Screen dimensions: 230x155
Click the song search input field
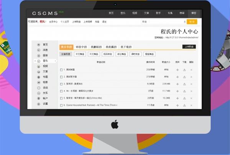point(161,22)
